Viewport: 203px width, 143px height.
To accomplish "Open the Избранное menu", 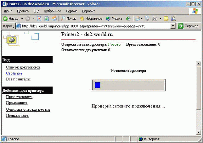I will pyautogui.click(x=53, y=11).
